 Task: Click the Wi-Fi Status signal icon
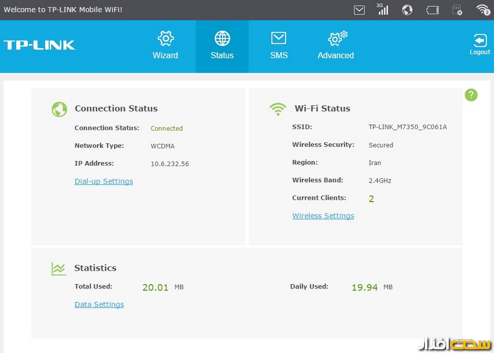coord(278,109)
